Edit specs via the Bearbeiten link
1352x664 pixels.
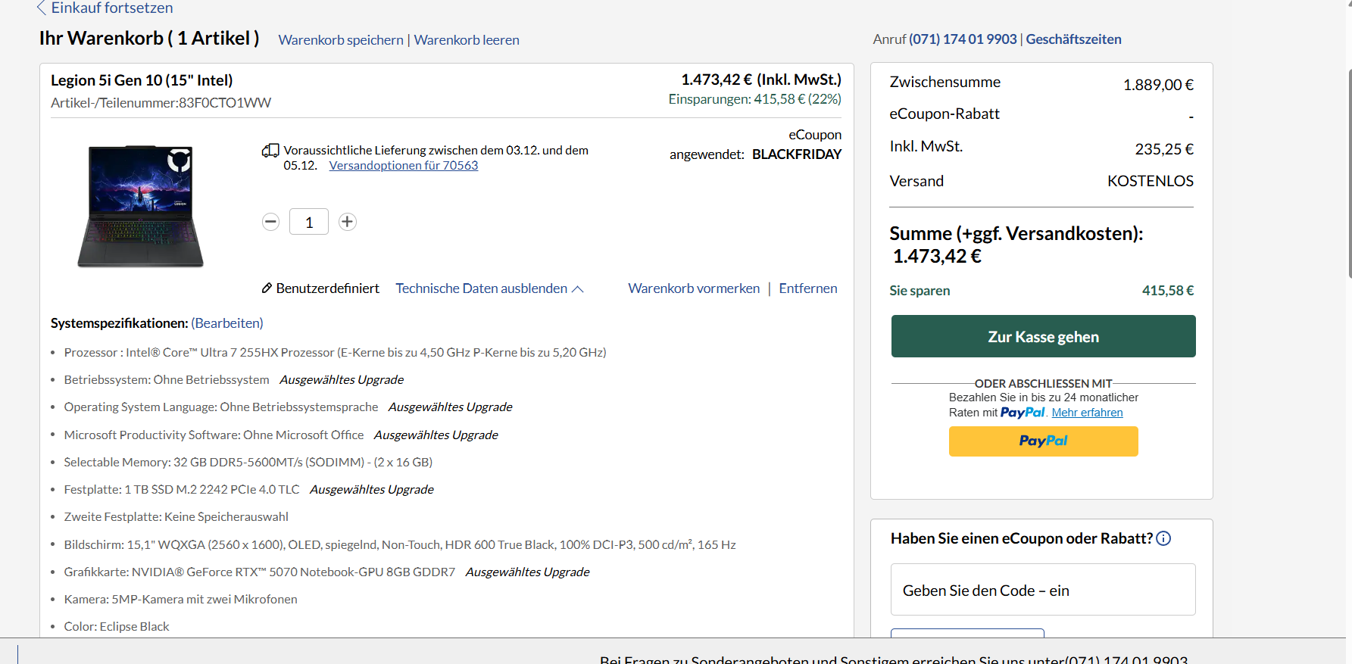pos(227,323)
